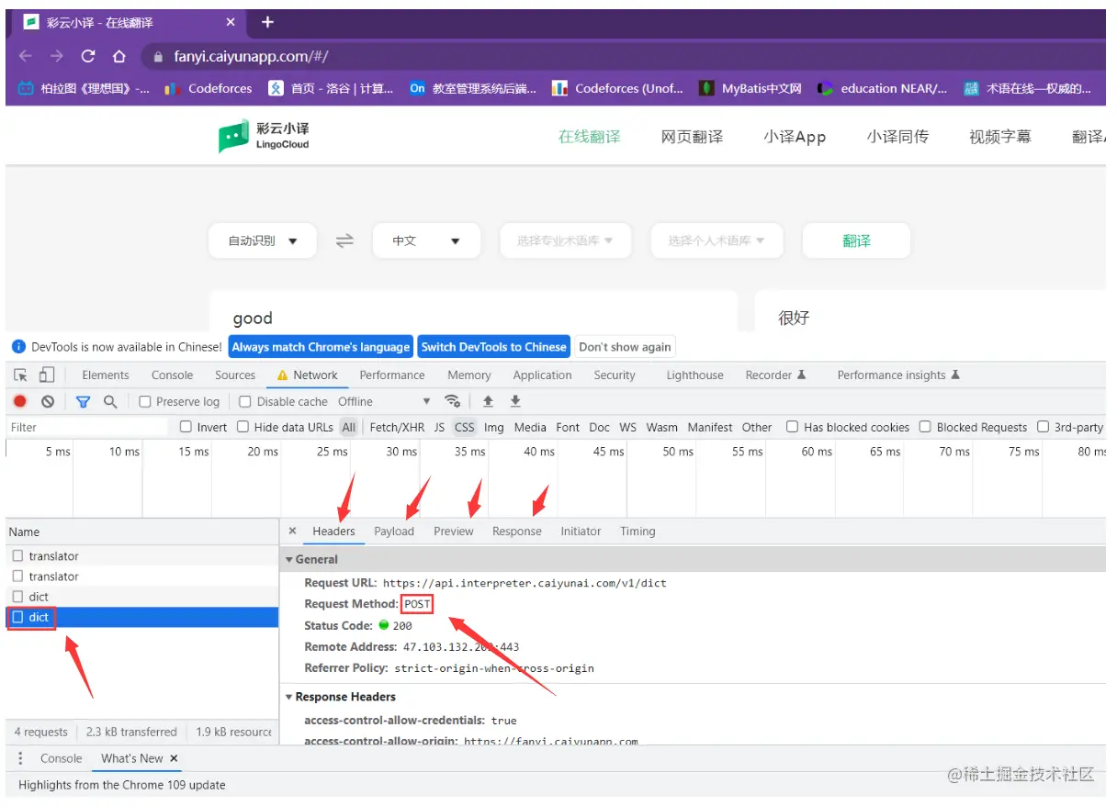Check the 3rd-party requests box
The image size is (1117, 806).
[1044, 427]
